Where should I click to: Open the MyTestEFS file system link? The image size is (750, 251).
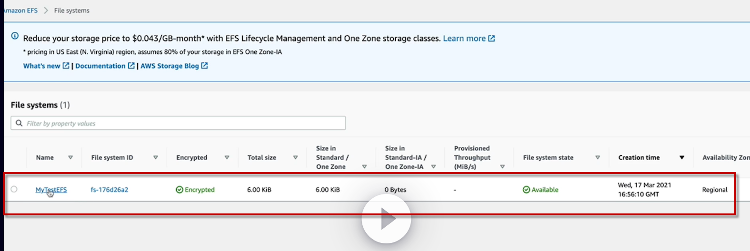click(51, 190)
